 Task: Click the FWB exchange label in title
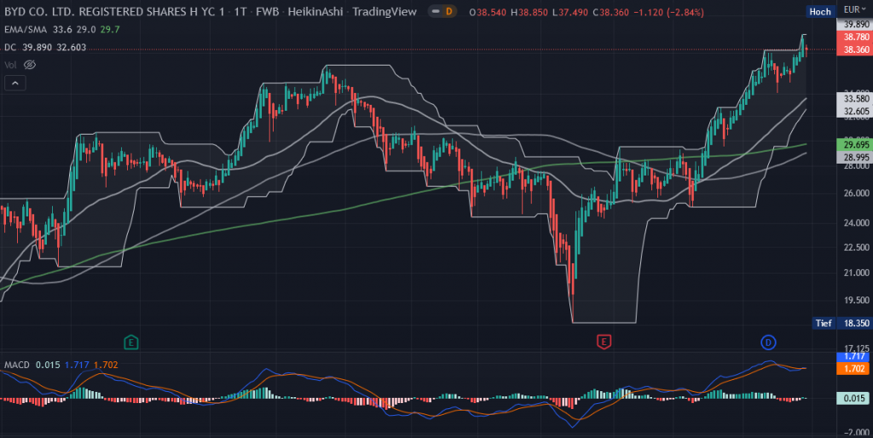click(x=267, y=12)
